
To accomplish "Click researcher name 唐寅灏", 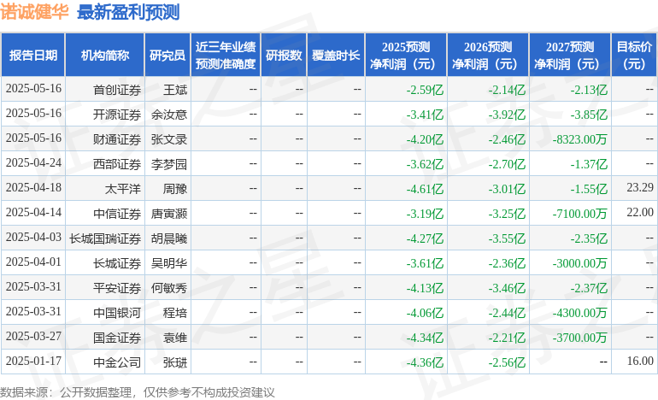I will [x=169, y=214].
